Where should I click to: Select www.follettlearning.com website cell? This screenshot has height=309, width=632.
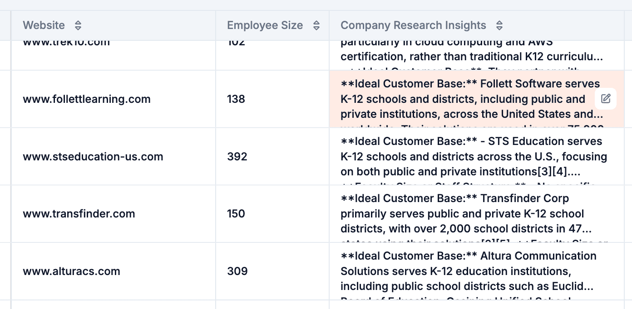(114, 99)
